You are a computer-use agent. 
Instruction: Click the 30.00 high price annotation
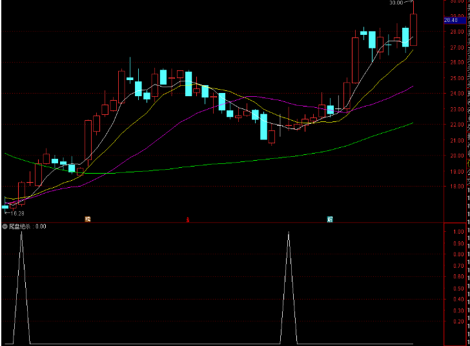[x=396, y=3]
